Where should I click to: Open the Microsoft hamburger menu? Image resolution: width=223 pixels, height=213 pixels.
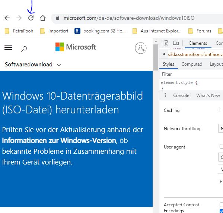click(8, 48)
